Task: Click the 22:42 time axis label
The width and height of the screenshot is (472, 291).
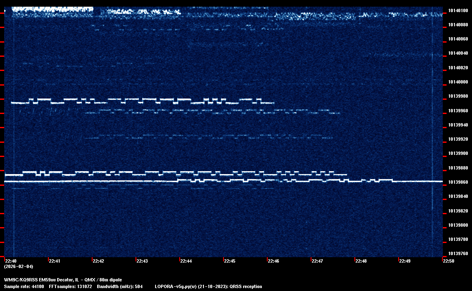Action: 98,261
